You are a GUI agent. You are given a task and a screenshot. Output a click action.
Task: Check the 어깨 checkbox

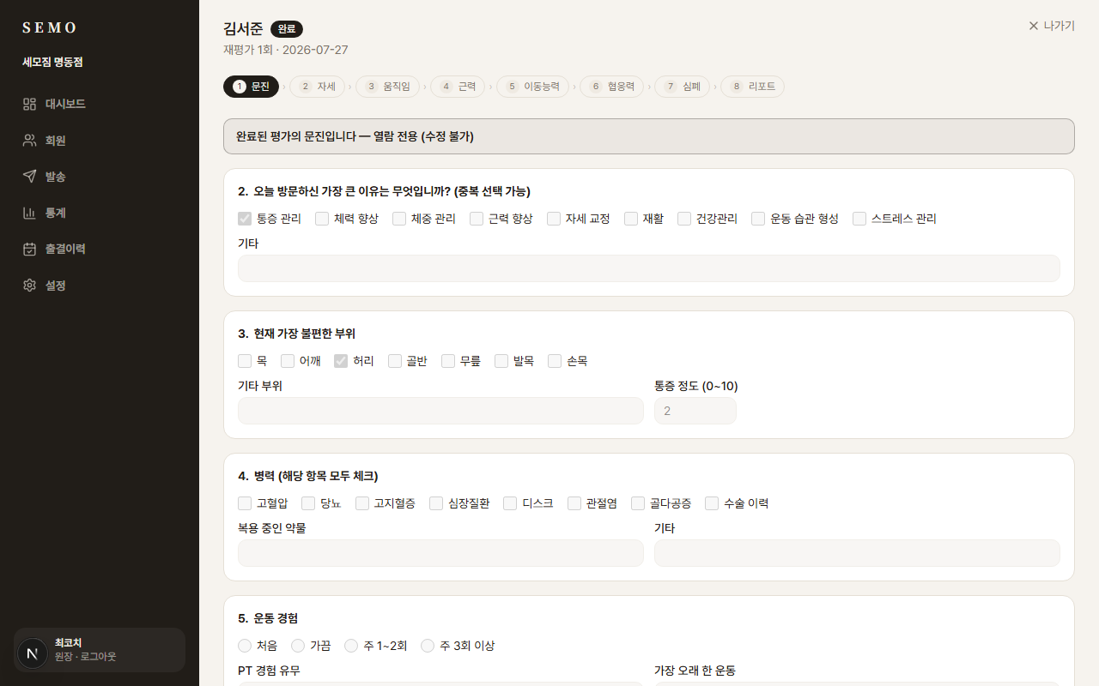click(x=288, y=361)
